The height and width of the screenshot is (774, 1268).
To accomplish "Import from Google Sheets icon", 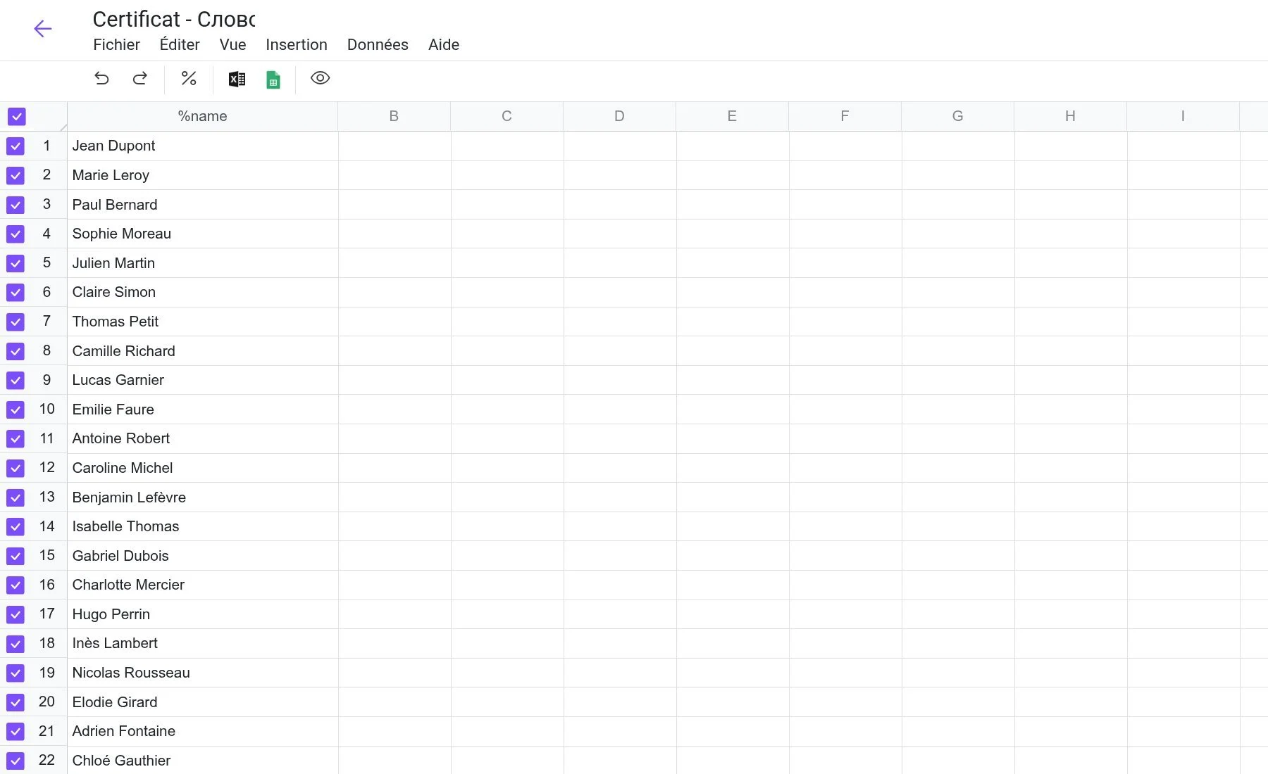I will click(x=273, y=80).
